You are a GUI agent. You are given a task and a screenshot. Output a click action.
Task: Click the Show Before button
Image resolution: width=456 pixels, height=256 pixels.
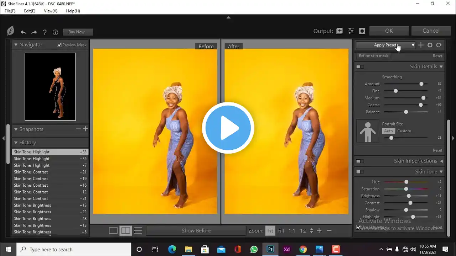click(196, 231)
